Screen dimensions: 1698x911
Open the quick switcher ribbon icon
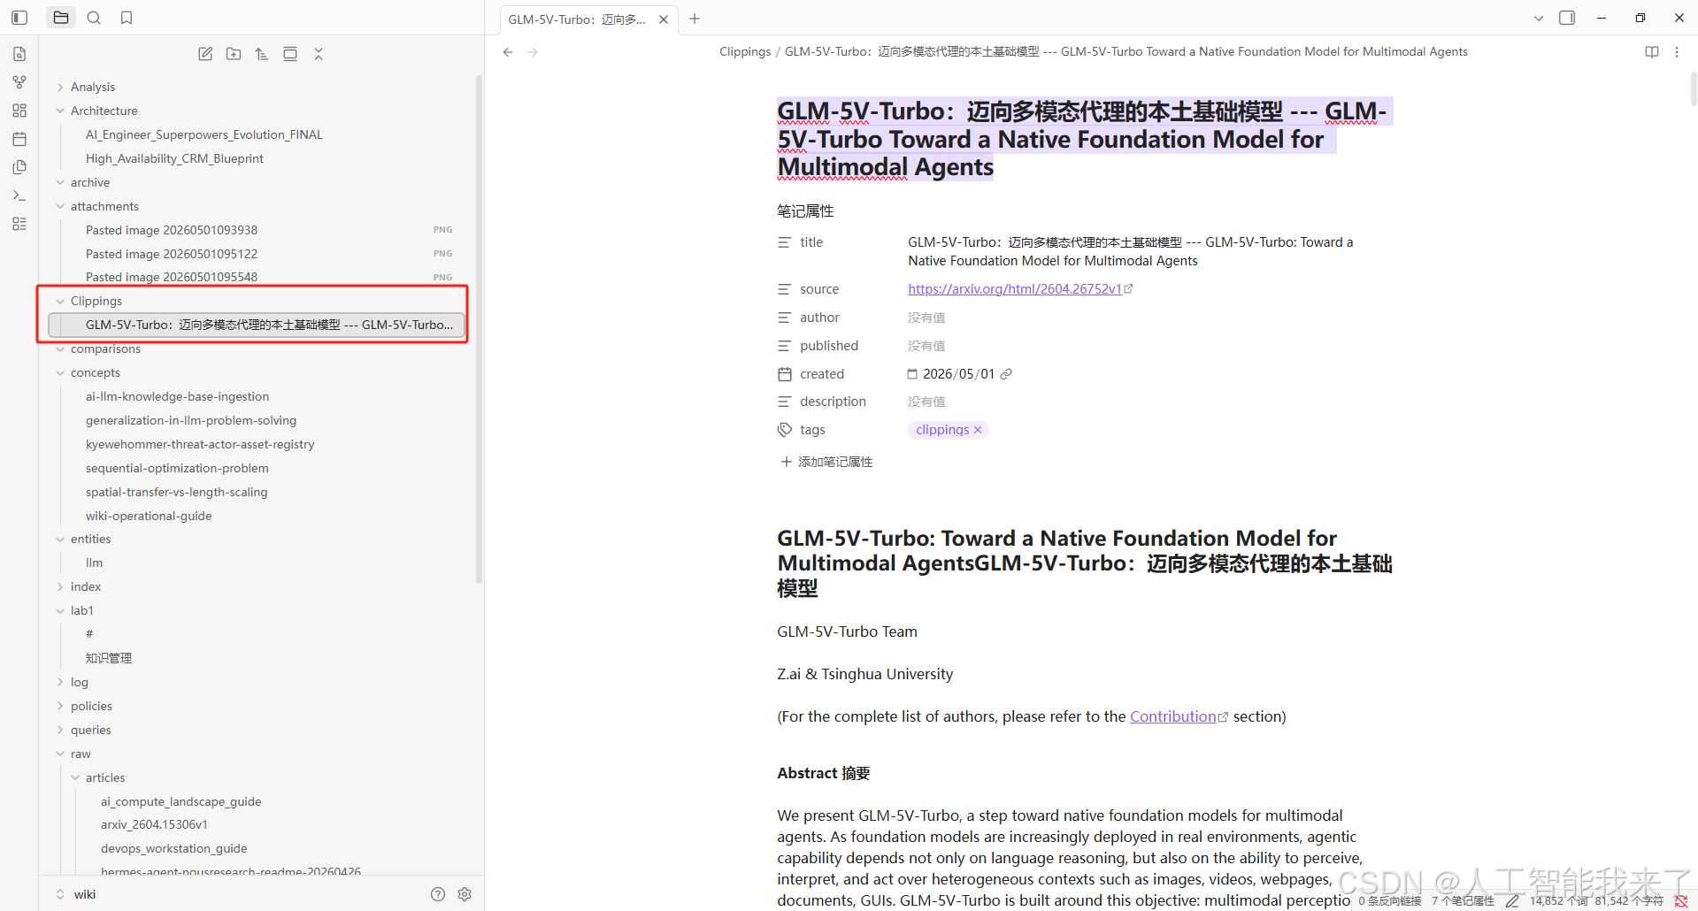point(19,54)
